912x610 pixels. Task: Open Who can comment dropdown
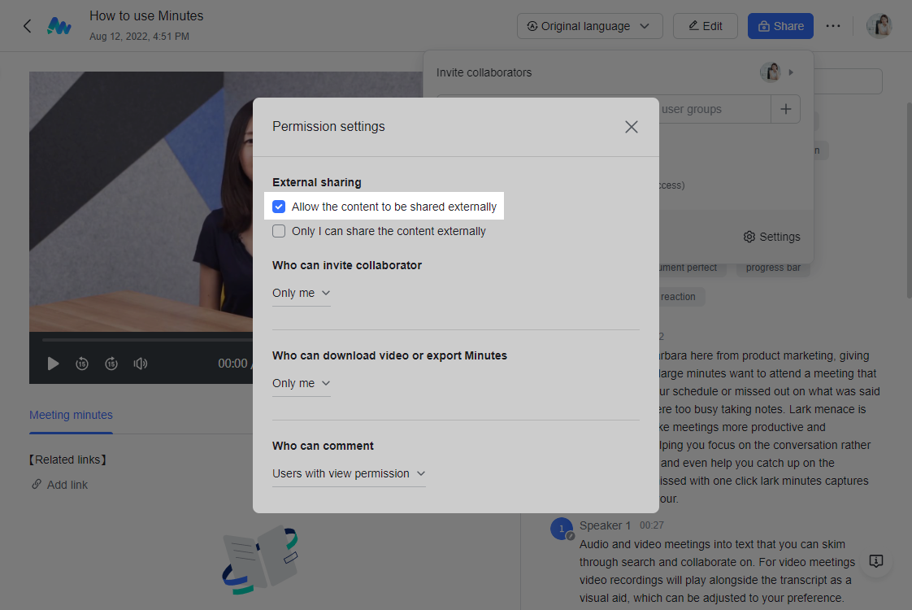pos(349,473)
